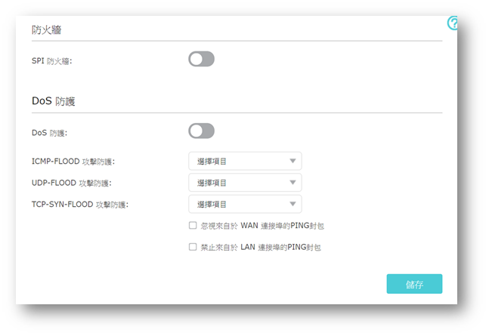Click the 儲存 save button
Screen dimensions: 489x336
point(414,285)
